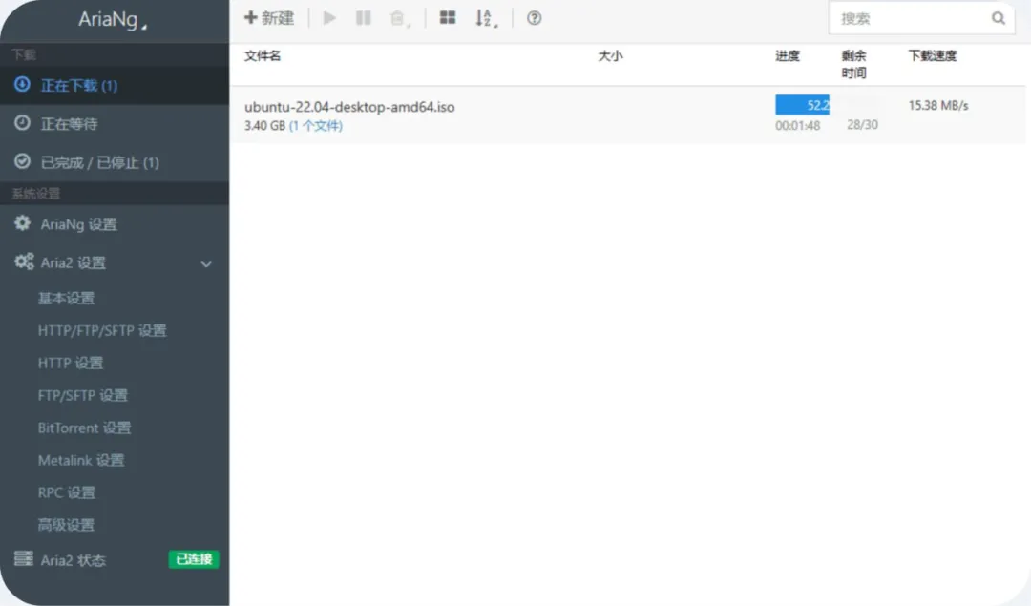Select ubuntu-22.04-desktop-amd64.iso task
This screenshot has width=1031, height=606.
click(349, 107)
